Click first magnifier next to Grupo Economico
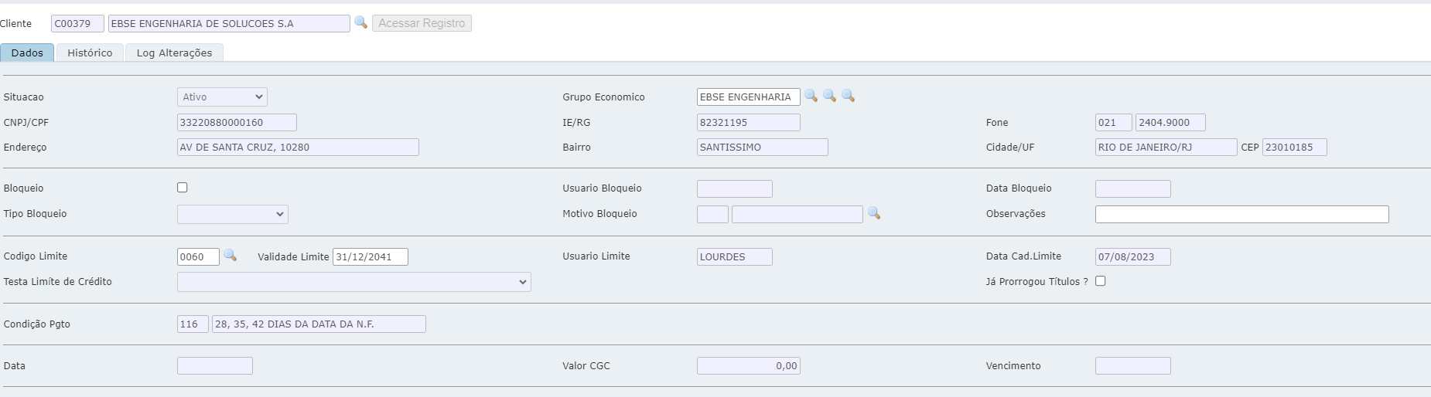 point(811,96)
